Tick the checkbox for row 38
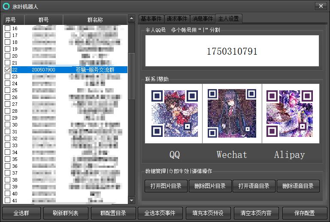 (x=8, y=180)
